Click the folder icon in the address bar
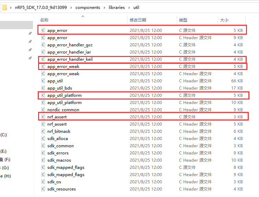 4,8
